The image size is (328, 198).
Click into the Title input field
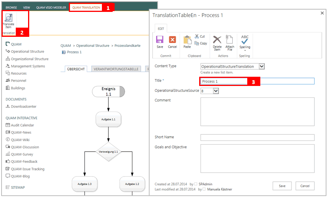coord(257,81)
